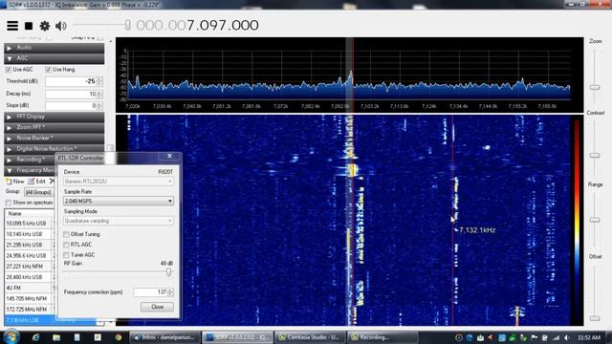
Task: Adjust the Offset slider
Action: coord(595,318)
